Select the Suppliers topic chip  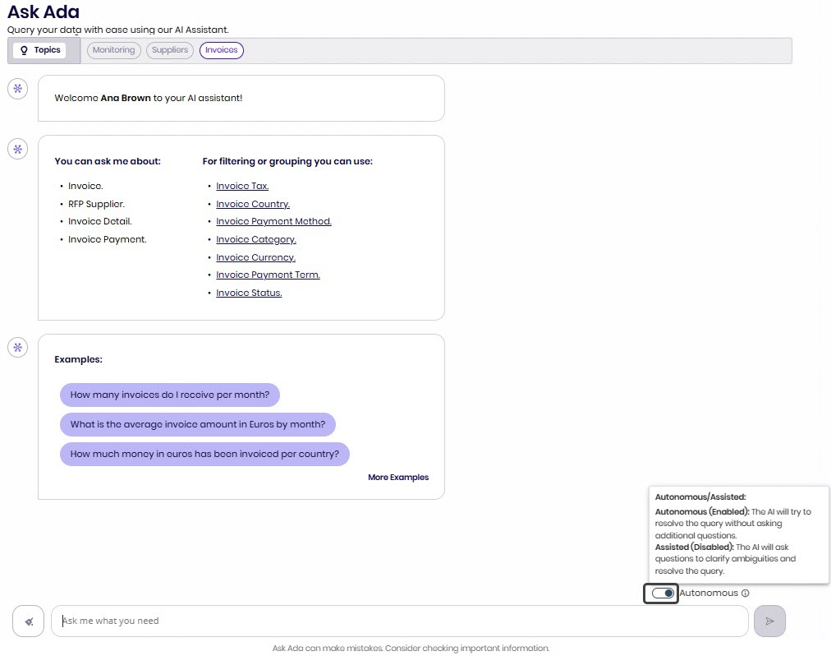170,50
